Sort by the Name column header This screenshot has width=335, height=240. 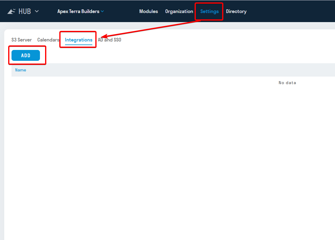click(21, 70)
